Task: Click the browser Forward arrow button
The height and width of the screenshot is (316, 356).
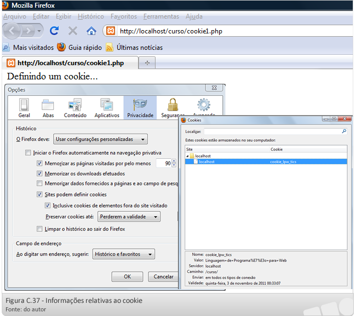Action: [x=28, y=31]
